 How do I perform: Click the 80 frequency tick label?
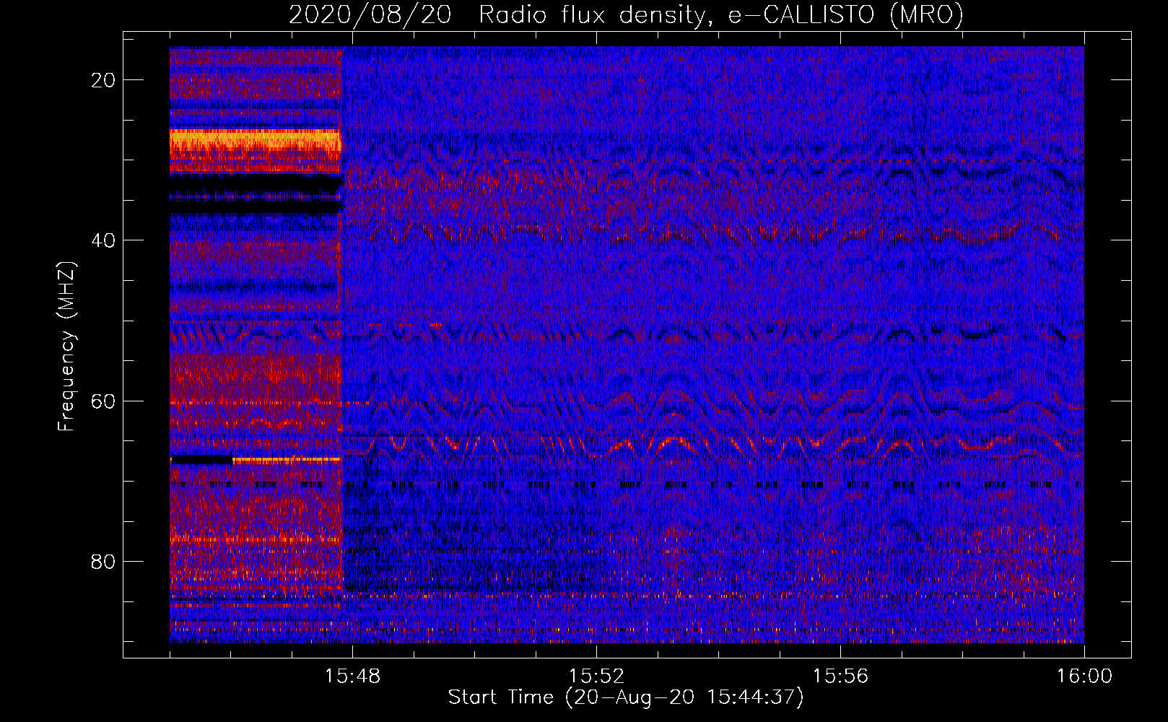pyautogui.click(x=104, y=561)
